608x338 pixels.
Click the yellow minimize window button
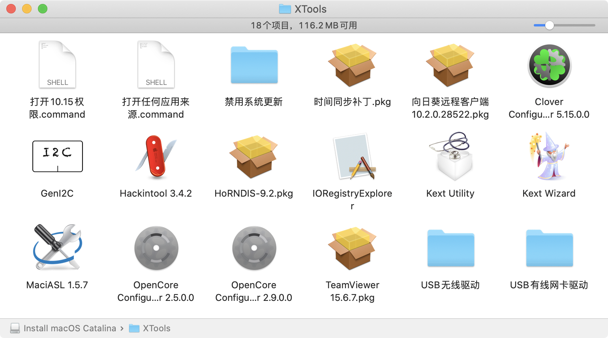(27, 9)
